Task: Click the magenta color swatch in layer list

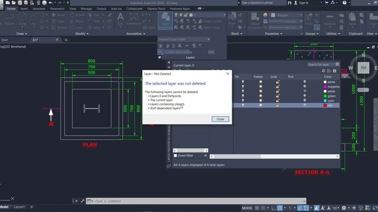Action: click(x=325, y=87)
